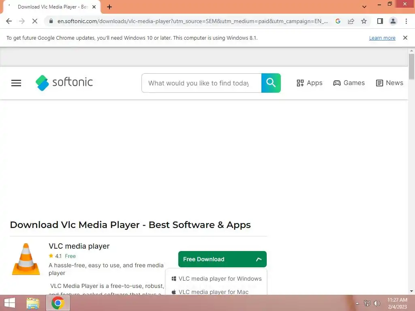Share this page via share icon

(351, 21)
